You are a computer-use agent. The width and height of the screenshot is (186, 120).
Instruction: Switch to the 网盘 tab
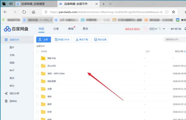[x=41, y=29]
